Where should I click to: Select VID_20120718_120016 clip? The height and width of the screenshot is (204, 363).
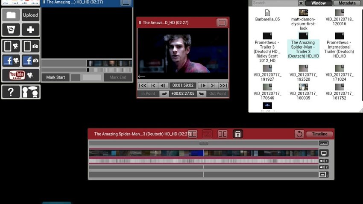pos(340,18)
